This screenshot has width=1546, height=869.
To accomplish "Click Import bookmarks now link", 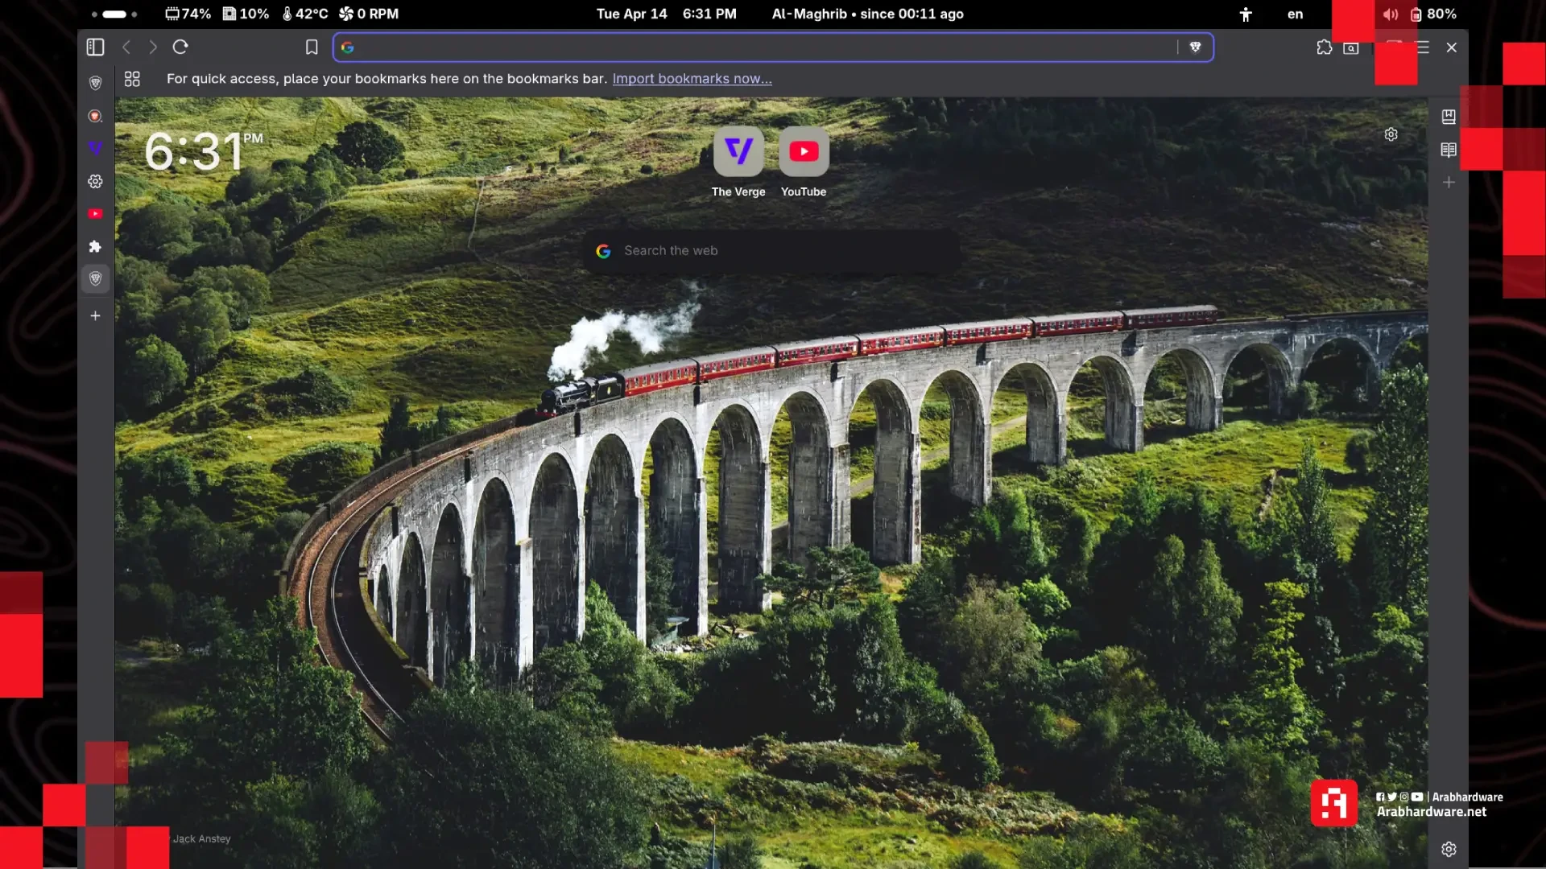I will 692,79.
